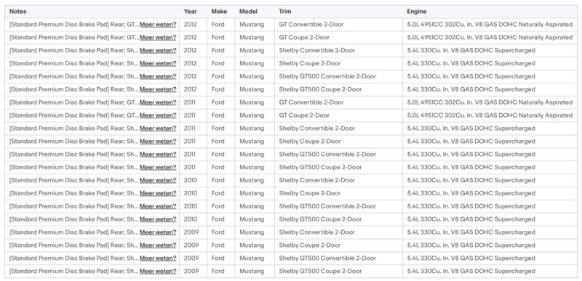This screenshot has height=281, width=582.
Task: Click the Year column header
Action: tap(190, 12)
